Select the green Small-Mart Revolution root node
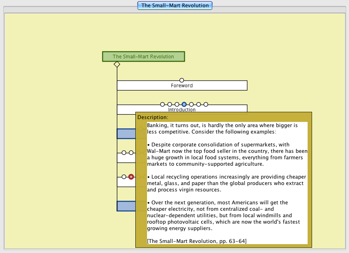The height and width of the screenshot is (253, 349). (143, 57)
